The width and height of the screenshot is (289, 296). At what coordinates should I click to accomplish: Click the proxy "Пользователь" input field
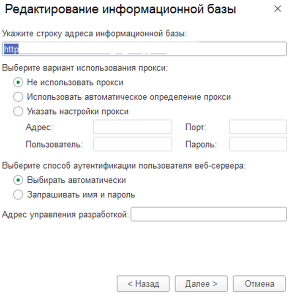132,144
